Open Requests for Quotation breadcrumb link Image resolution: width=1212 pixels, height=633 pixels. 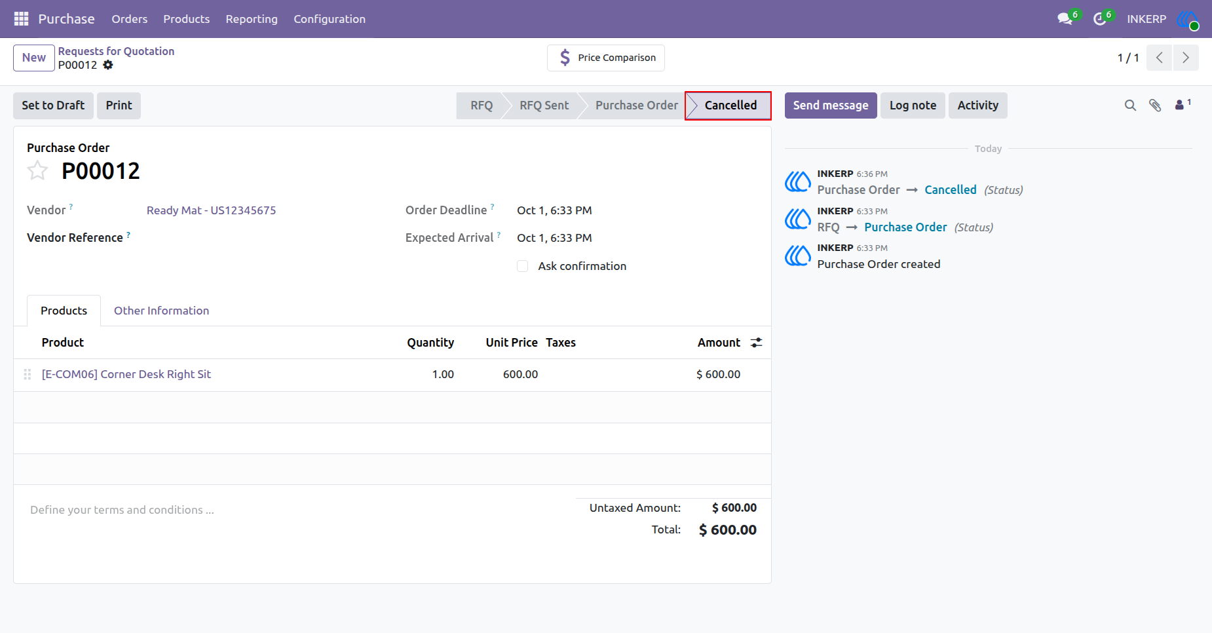pyautogui.click(x=116, y=51)
